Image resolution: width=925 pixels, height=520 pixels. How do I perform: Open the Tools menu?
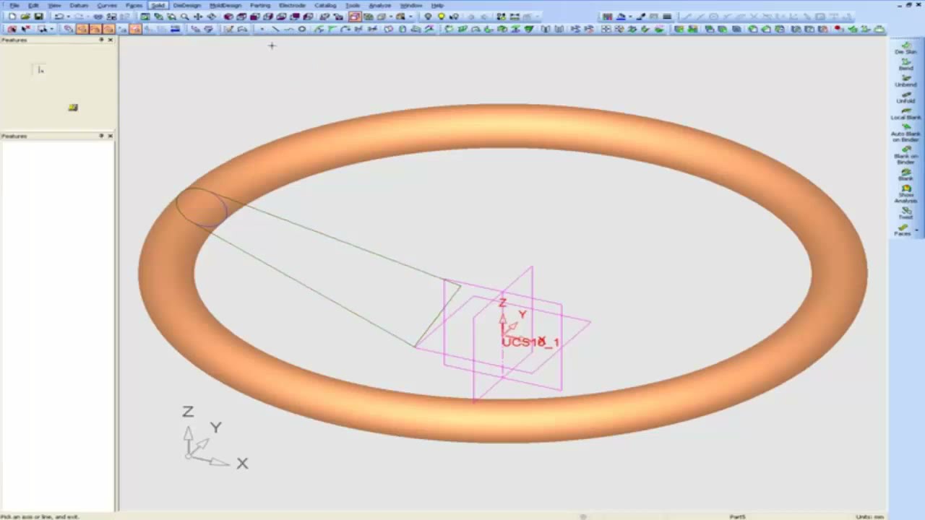pos(353,5)
